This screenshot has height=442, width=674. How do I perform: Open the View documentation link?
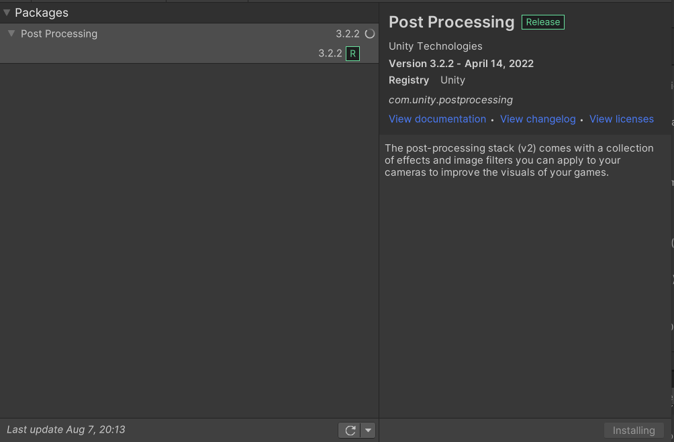(437, 119)
